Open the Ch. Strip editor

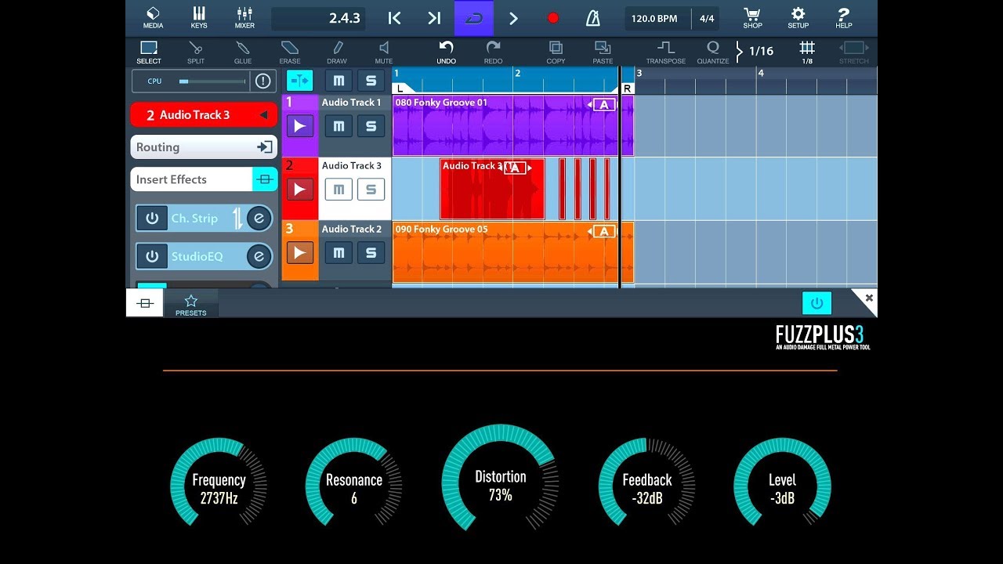pos(259,219)
